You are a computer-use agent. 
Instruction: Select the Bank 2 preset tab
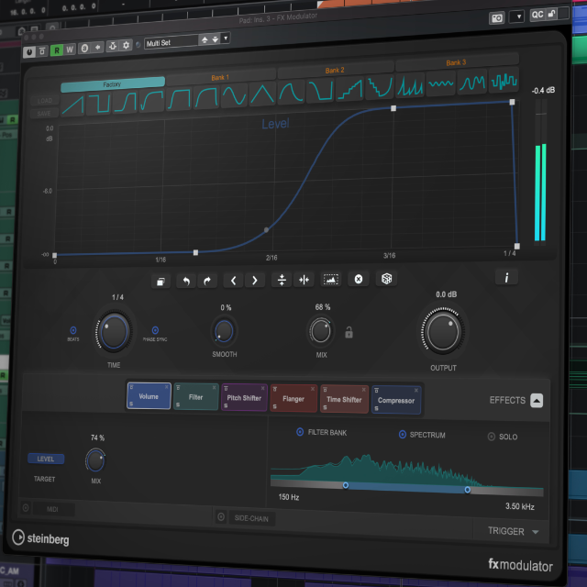(335, 70)
